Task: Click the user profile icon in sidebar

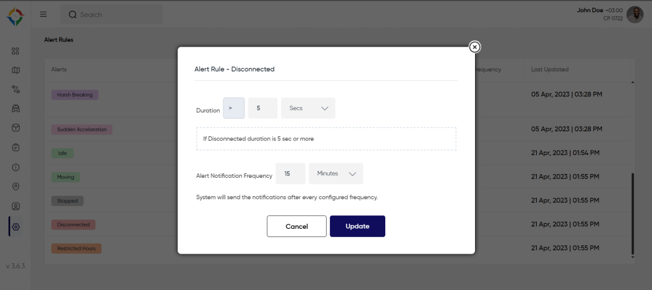Action: point(16,206)
